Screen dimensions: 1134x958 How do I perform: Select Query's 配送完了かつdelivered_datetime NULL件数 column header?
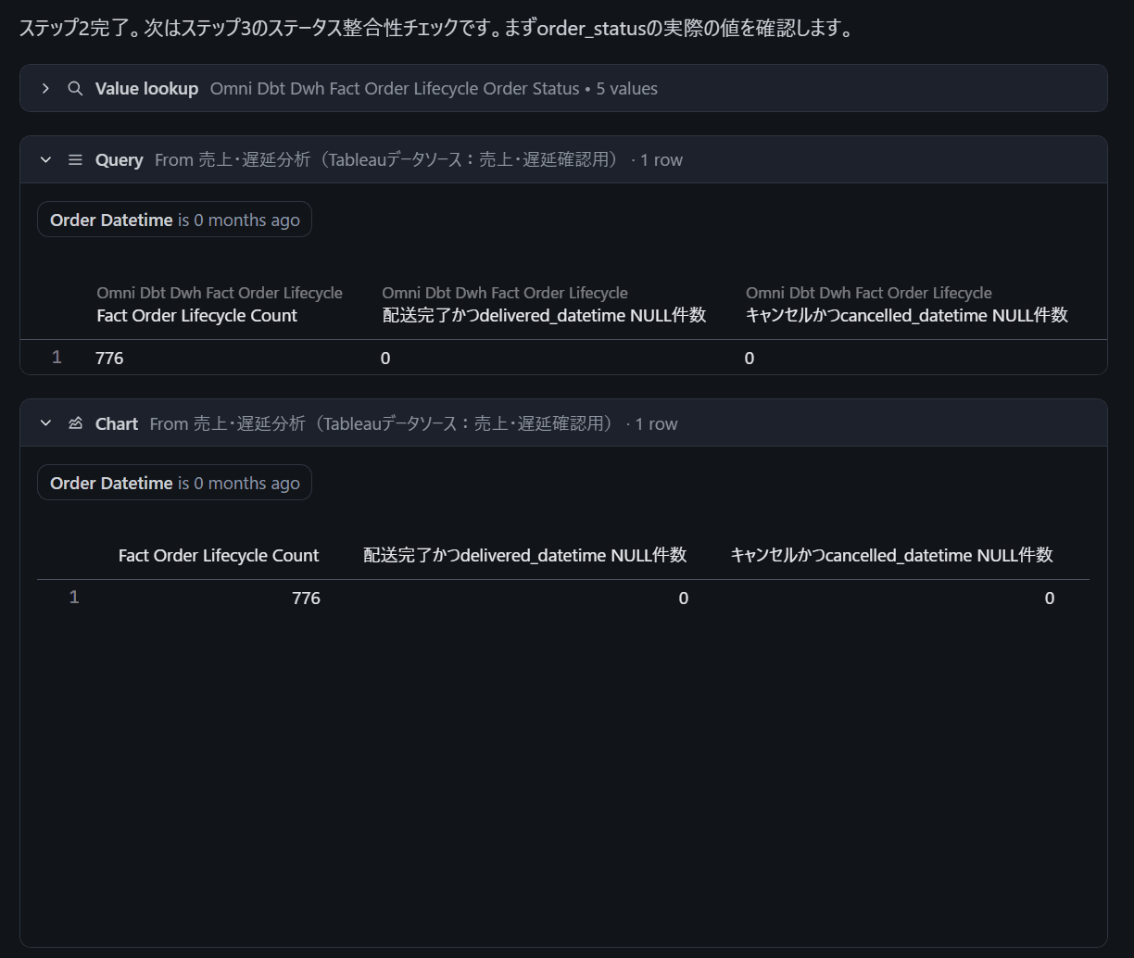(544, 316)
